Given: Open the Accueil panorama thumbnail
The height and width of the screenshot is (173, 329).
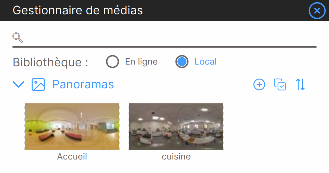Looking at the screenshot, I should point(72,127).
